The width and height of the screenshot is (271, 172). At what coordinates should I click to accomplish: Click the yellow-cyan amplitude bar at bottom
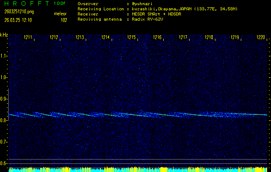point(138,169)
